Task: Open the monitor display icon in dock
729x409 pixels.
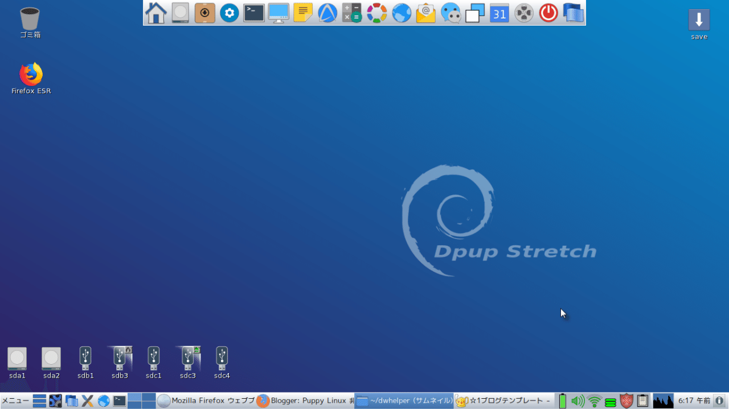Action: point(279,13)
